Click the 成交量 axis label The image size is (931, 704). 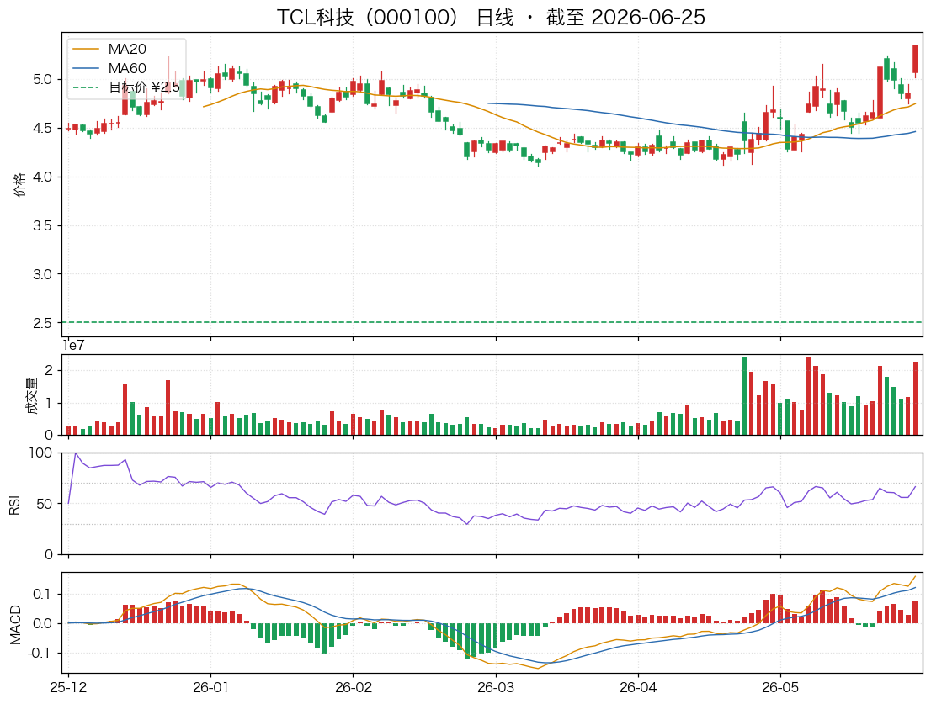pos(31,395)
